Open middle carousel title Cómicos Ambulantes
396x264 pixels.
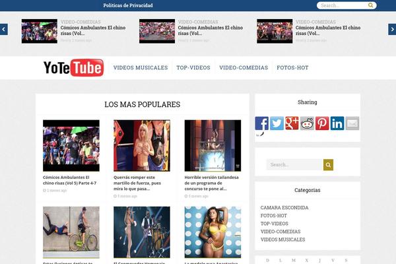(x=211, y=30)
